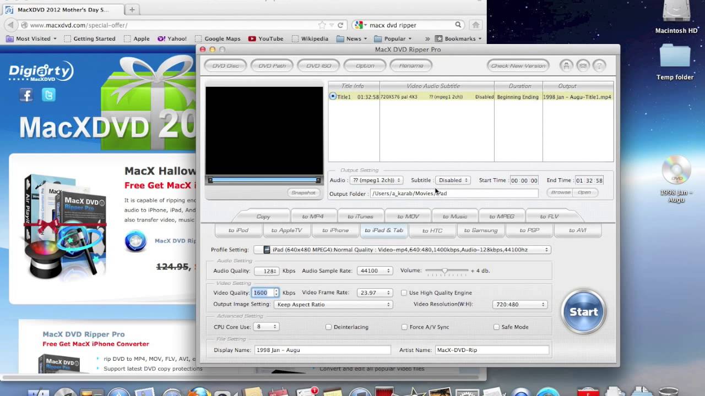The height and width of the screenshot is (396, 705).
Task: Open Video Resolution 720:480 dropdown
Action: tap(520, 304)
